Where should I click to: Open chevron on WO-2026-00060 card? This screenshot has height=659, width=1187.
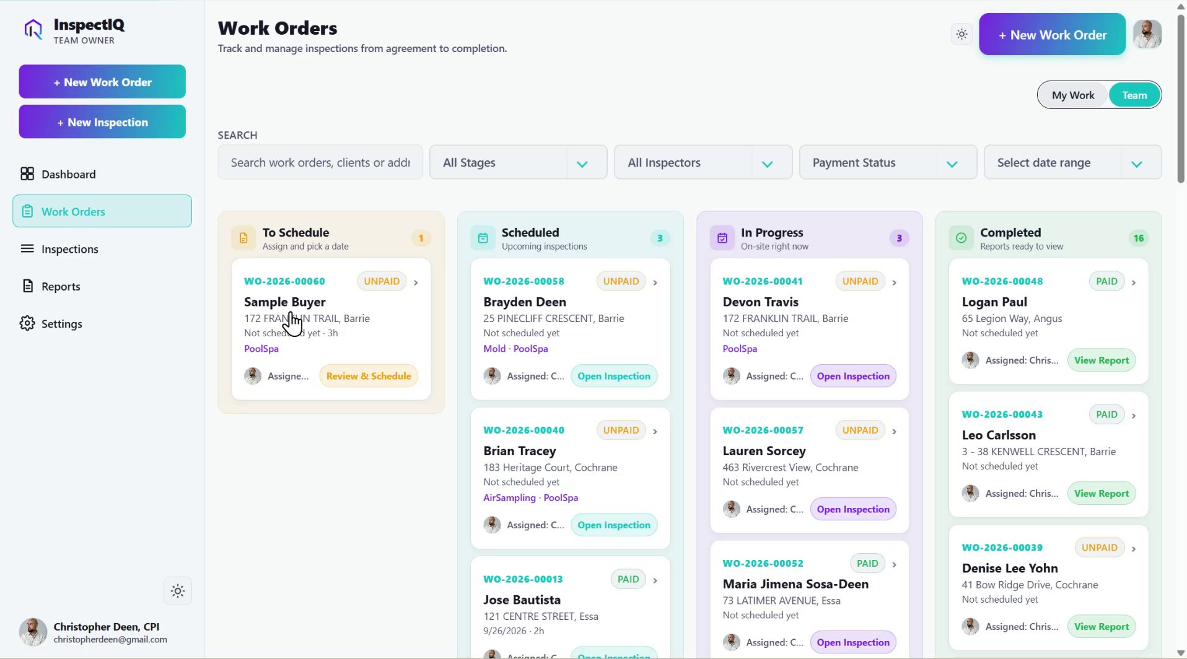coord(416,282)
